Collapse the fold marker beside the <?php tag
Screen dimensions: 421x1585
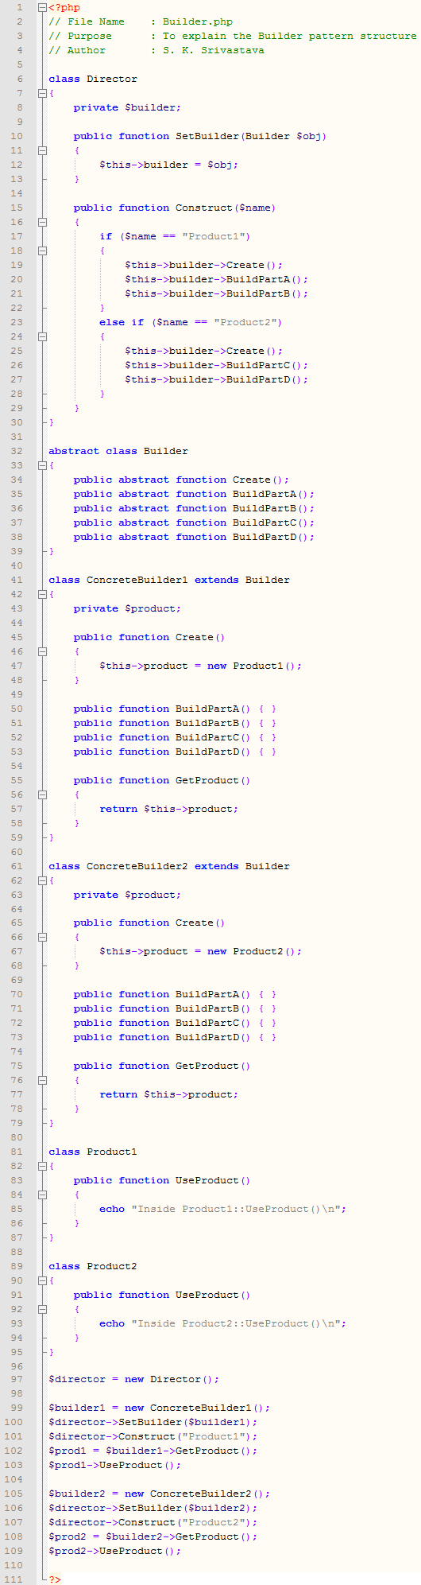point(42,7)
